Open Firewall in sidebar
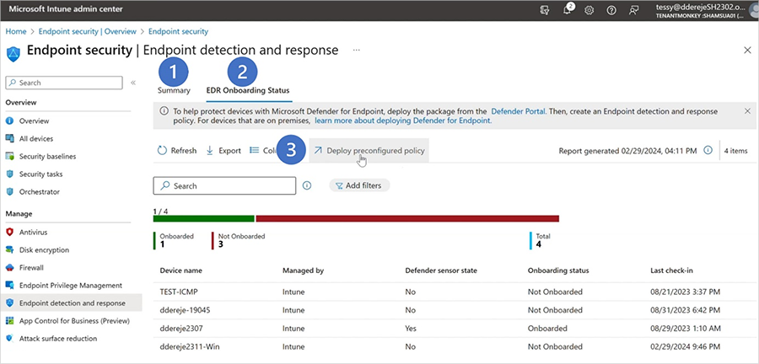 coord(31,267)
